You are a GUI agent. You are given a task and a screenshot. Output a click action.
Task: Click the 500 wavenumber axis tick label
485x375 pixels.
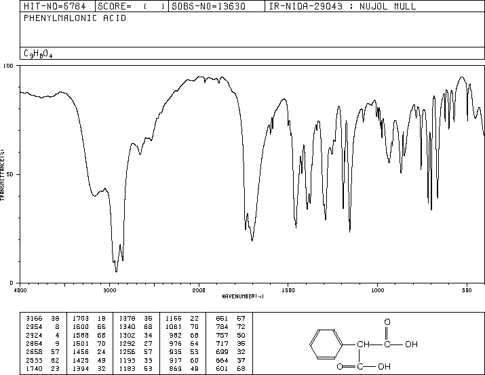[467, 290]
